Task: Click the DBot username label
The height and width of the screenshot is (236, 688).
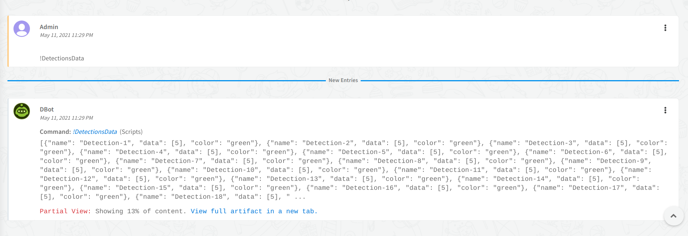Action: pos(47,110)
